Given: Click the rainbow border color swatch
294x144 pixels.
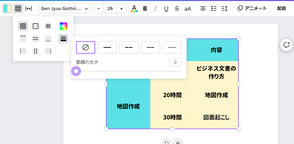Looking at the screenshot, I should tap(63, 26).
